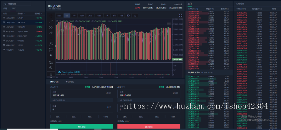Image resolution: width=281 pixels, height=130 pixels.
Task: Sort market list by latest price
Action: pos(21,14)
